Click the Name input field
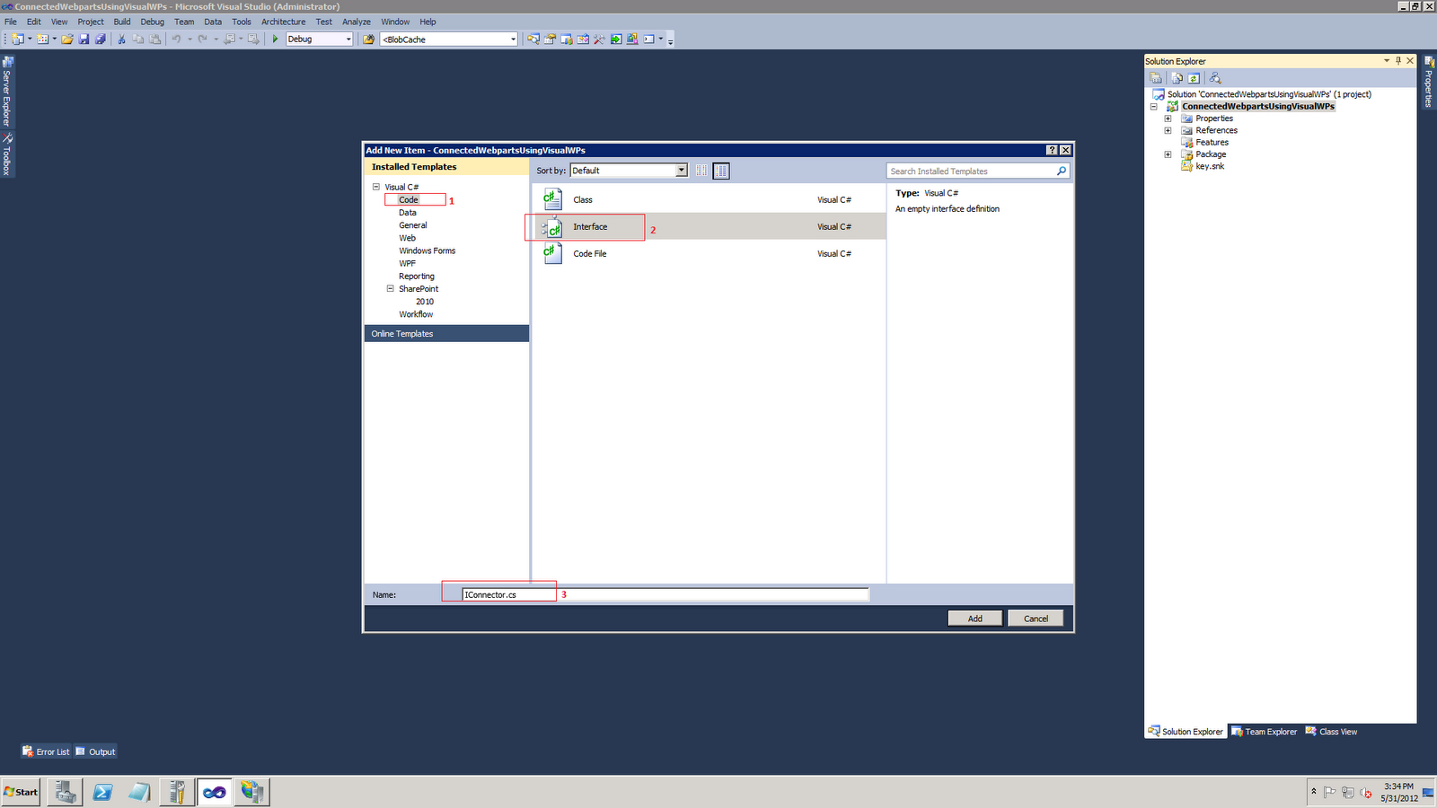The width and height of the screenshot is (1437, 808). coord(665,594)
